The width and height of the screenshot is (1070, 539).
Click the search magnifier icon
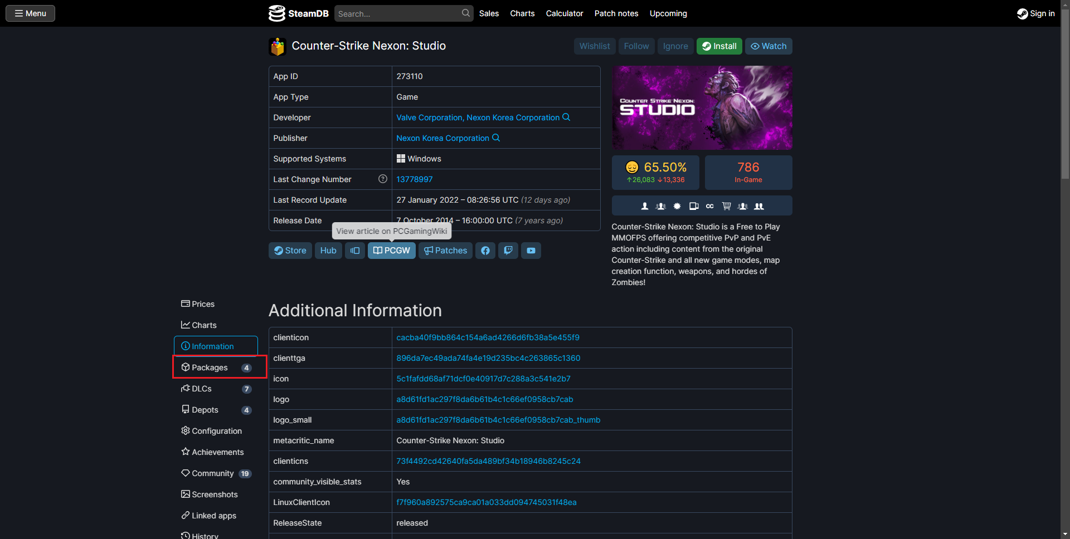465,13
